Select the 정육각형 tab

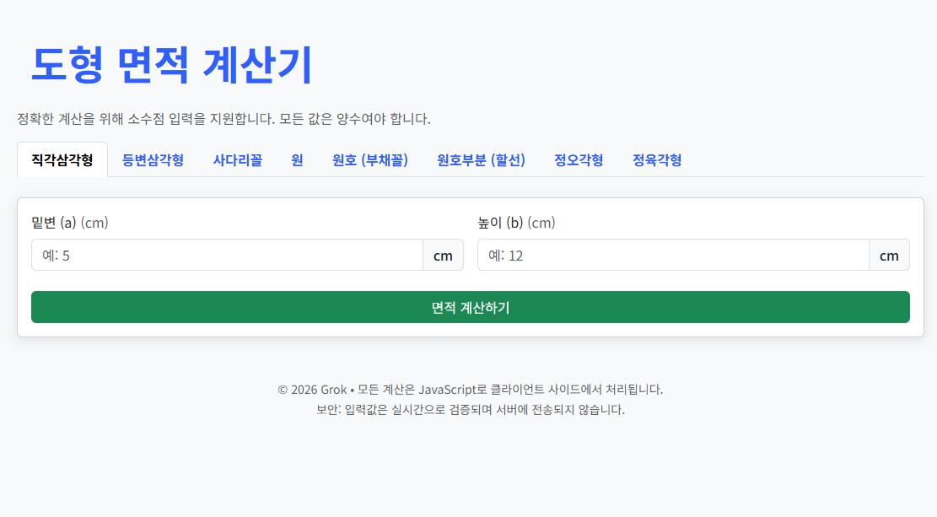tap(657, 160)
